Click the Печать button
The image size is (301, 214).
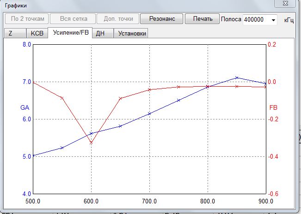203,19
